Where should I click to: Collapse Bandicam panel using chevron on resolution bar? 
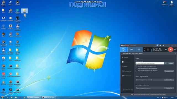pyautogui.click(x=175, y=54)
